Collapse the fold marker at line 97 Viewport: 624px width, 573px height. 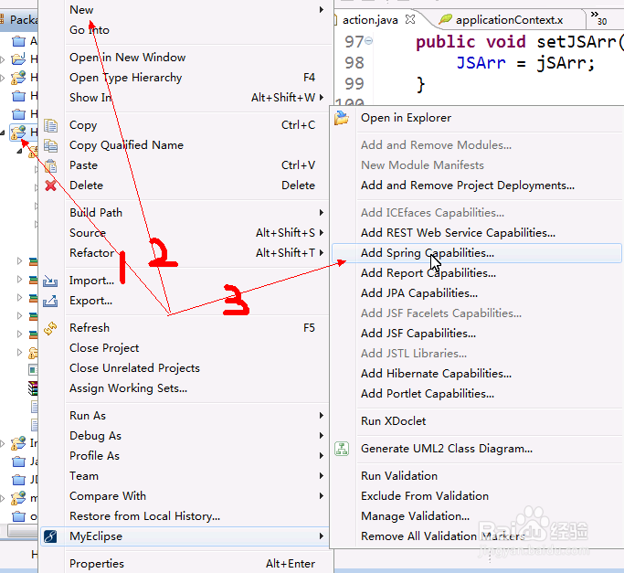pyautogui.click(x=369, y=40)
